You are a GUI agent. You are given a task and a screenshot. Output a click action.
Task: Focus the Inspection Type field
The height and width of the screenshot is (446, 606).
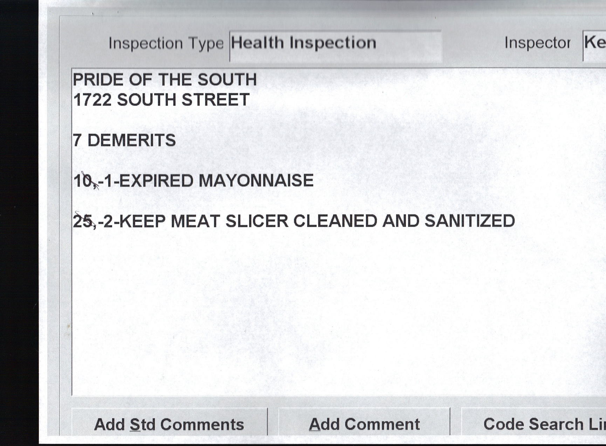click(x=335, y=46)
